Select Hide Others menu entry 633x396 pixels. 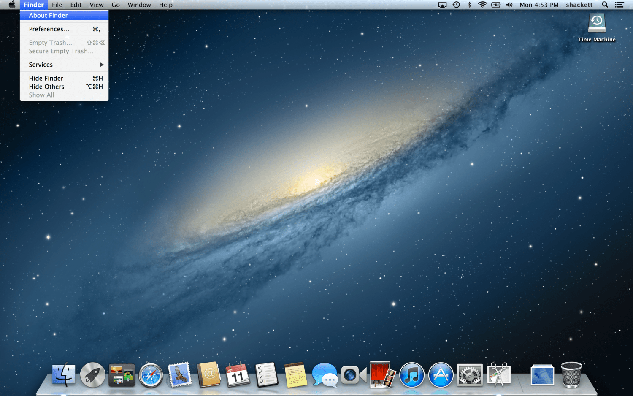pos(64,87)
